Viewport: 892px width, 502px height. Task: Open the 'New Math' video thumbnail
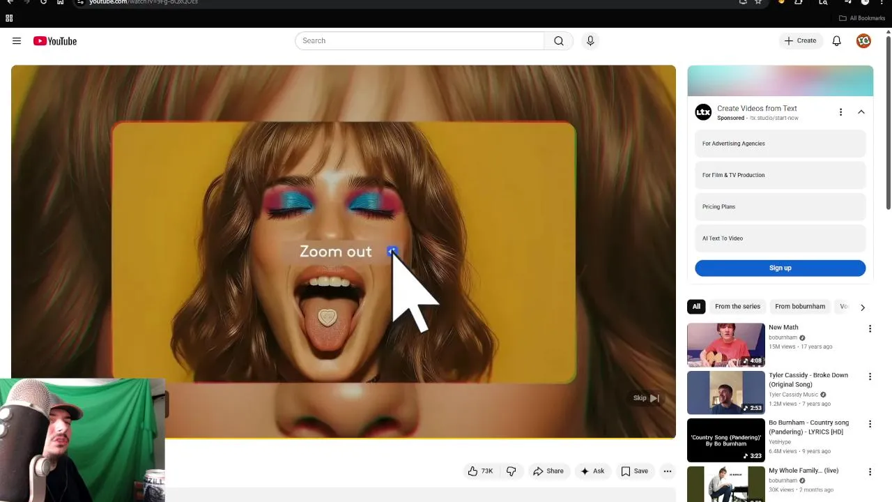click(725, 344)
